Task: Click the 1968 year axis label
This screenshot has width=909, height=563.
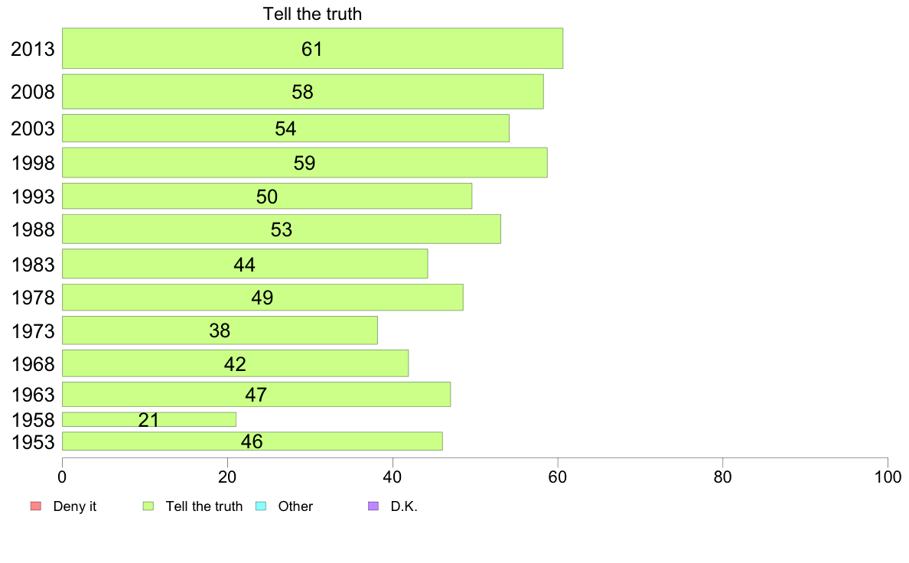Action: tap(33, 364)
